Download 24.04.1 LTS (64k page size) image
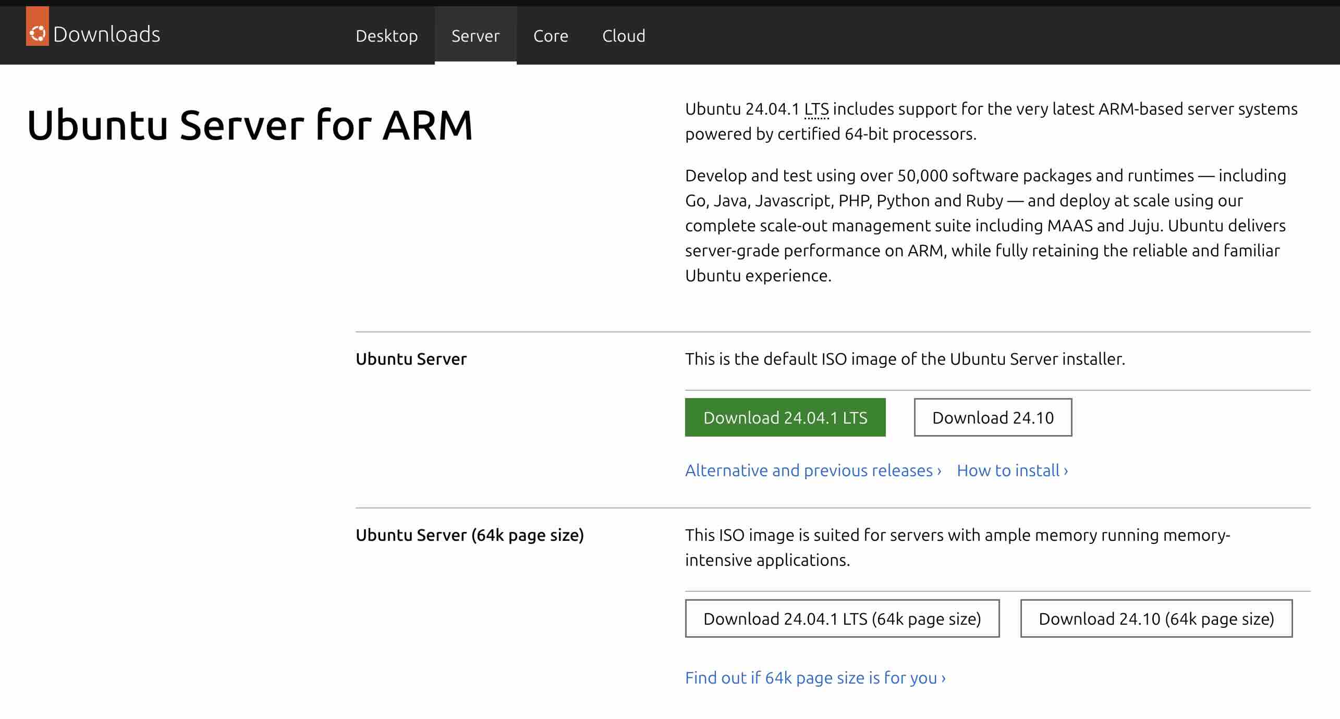Screen dimensions: 1340x719 pyautogui.click(x=842, y=618)
